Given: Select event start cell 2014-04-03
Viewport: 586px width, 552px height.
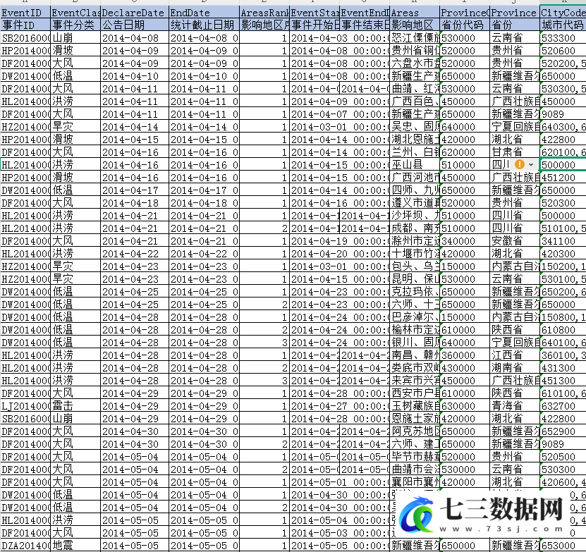Looking at the screenshot, I should (x=340, y=38).
